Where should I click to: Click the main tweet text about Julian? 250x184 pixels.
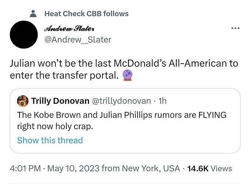click(124, 69)
